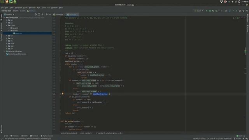Viewport: 249px width, 140px height.
Task: Collapse all icon in Project panel
Action: coord(42,14)
